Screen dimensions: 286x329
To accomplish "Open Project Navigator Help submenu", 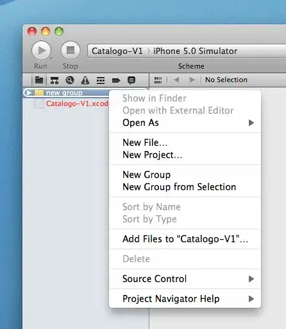I will [x=185, y=299].
